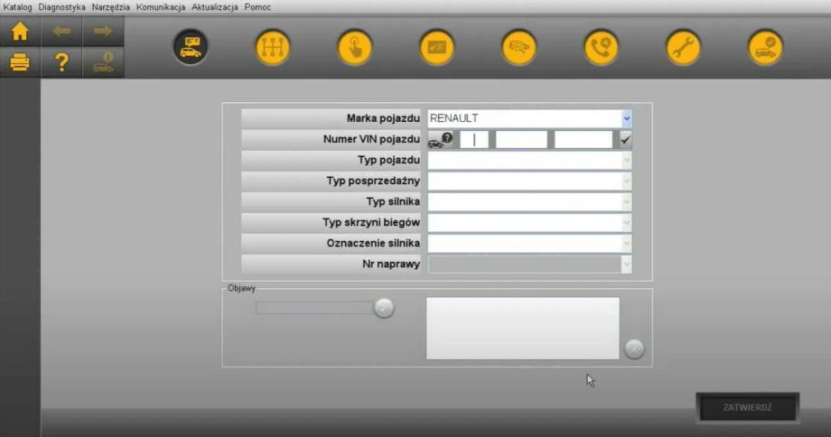831x437 pixels.
Task: Click the back arrow navigation icon
Action: 61,32
